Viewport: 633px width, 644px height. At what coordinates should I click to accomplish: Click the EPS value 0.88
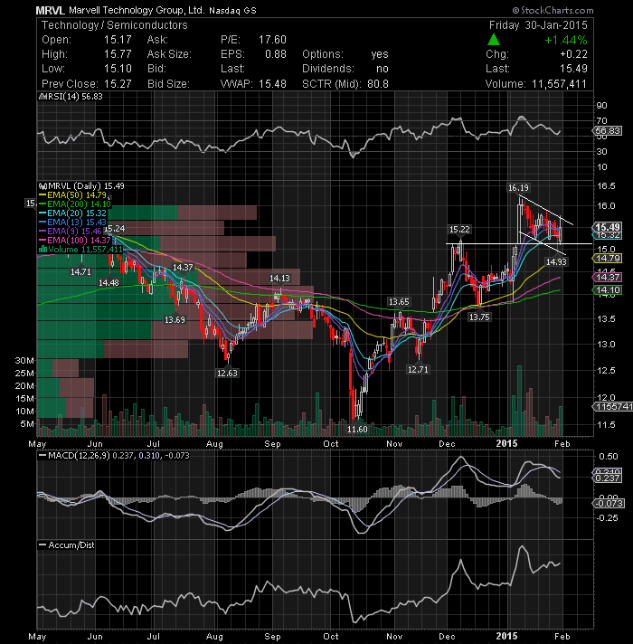(276, 54)
